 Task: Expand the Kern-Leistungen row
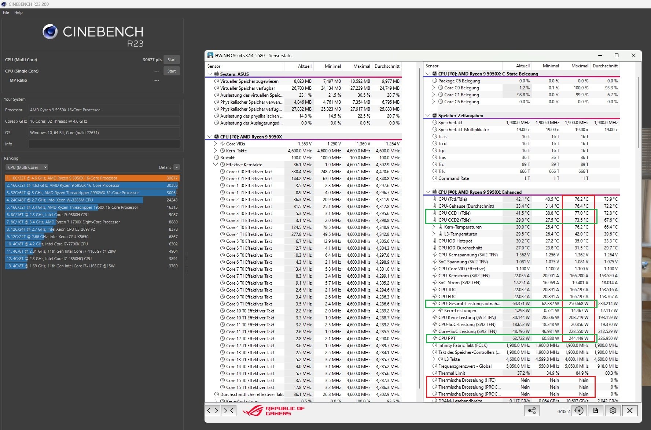[434, 310]
